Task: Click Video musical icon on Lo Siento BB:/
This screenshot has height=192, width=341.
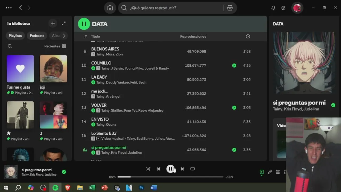Action: pyautogui.click(x=98, y=139)
